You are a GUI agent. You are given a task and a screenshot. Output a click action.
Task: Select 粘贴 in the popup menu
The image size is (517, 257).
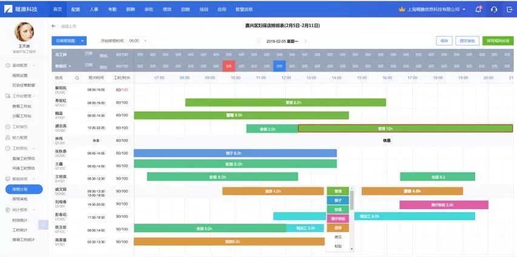tap(338, 246)
